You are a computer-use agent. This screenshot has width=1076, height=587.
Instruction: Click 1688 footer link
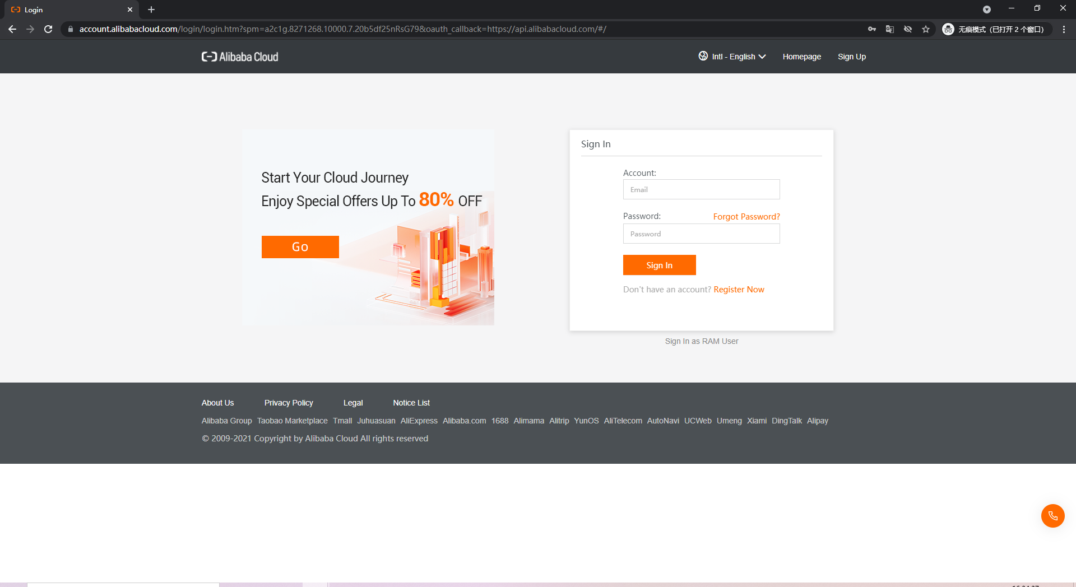[500, 421]
